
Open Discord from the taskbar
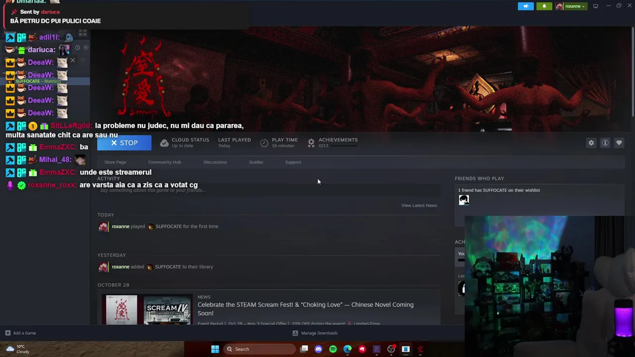point(318,349)
